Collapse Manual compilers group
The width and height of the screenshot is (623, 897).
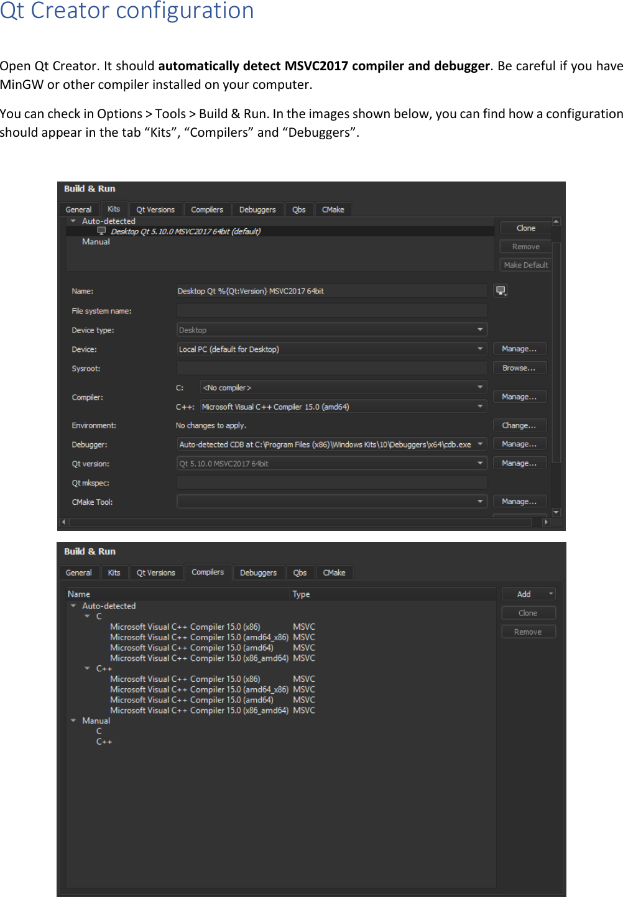[x=73, y=720]
